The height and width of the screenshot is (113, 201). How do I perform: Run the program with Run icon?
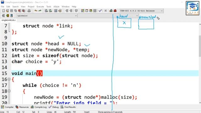click(x=87, y=11)
